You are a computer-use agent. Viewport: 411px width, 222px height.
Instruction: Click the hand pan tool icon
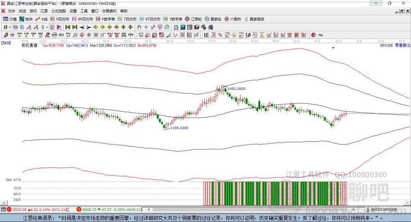tap(139, 27)
